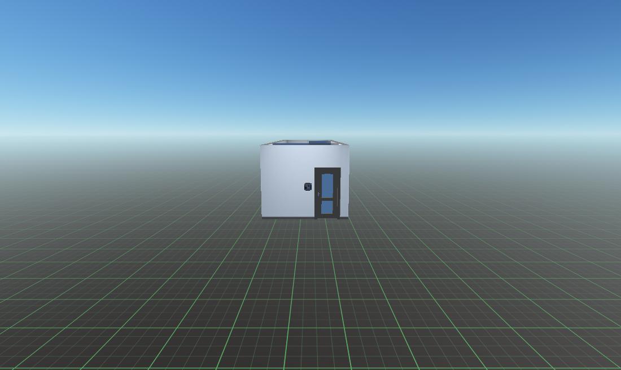Screen dimensions: 621x370
Task: Select the upper blue glass pane of the door
Action: (x=327, y=185)
